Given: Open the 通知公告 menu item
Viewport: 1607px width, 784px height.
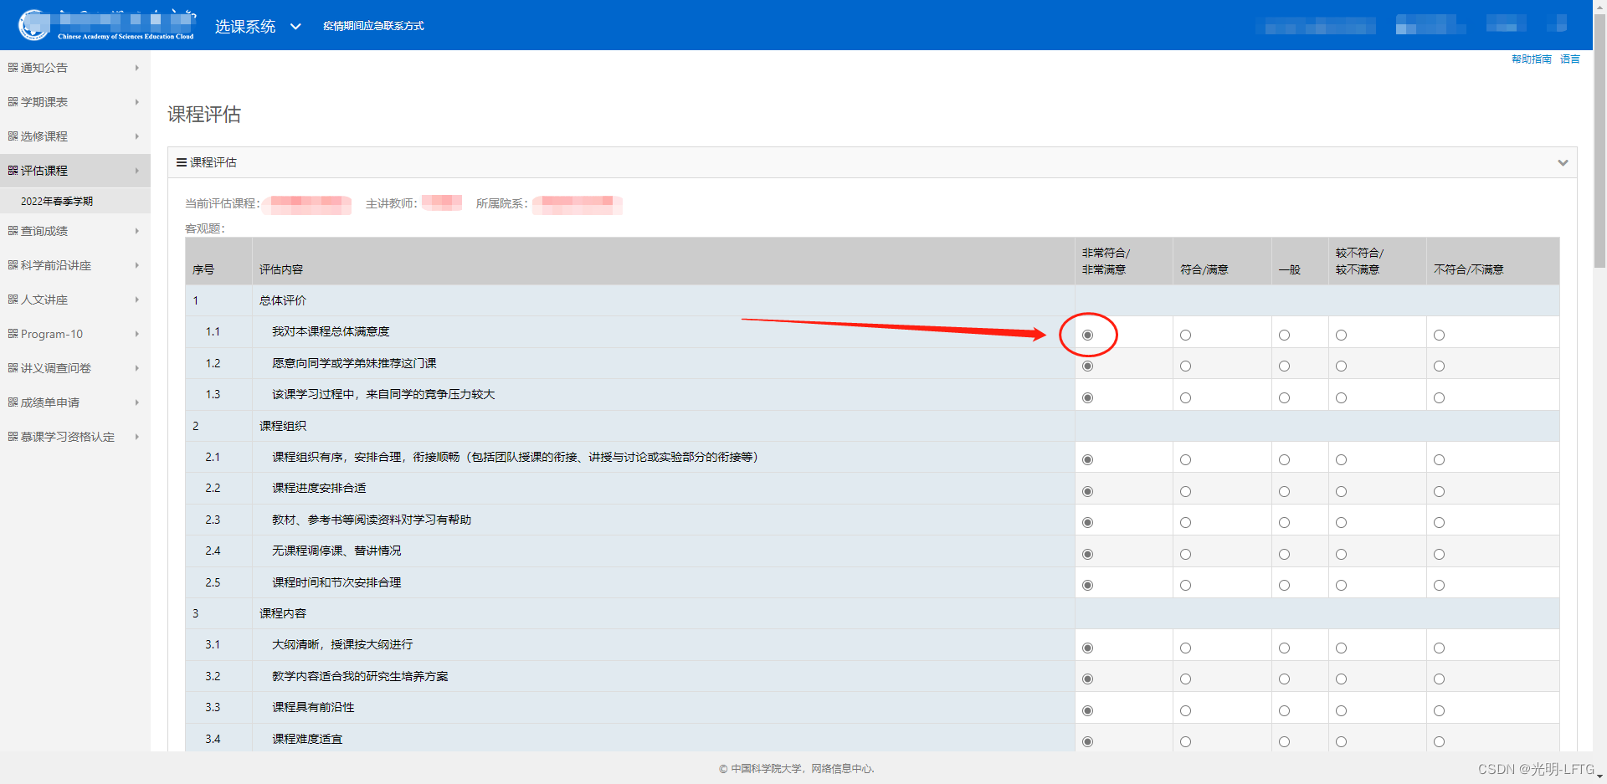Looking at the screenshot, I should pyautogui.click(x=75, y=68).
